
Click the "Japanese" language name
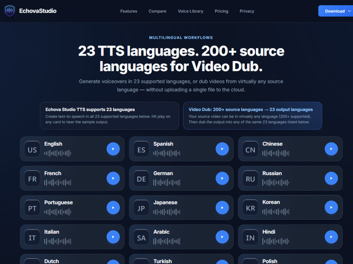pyautogui.click(x=165, y=203)
